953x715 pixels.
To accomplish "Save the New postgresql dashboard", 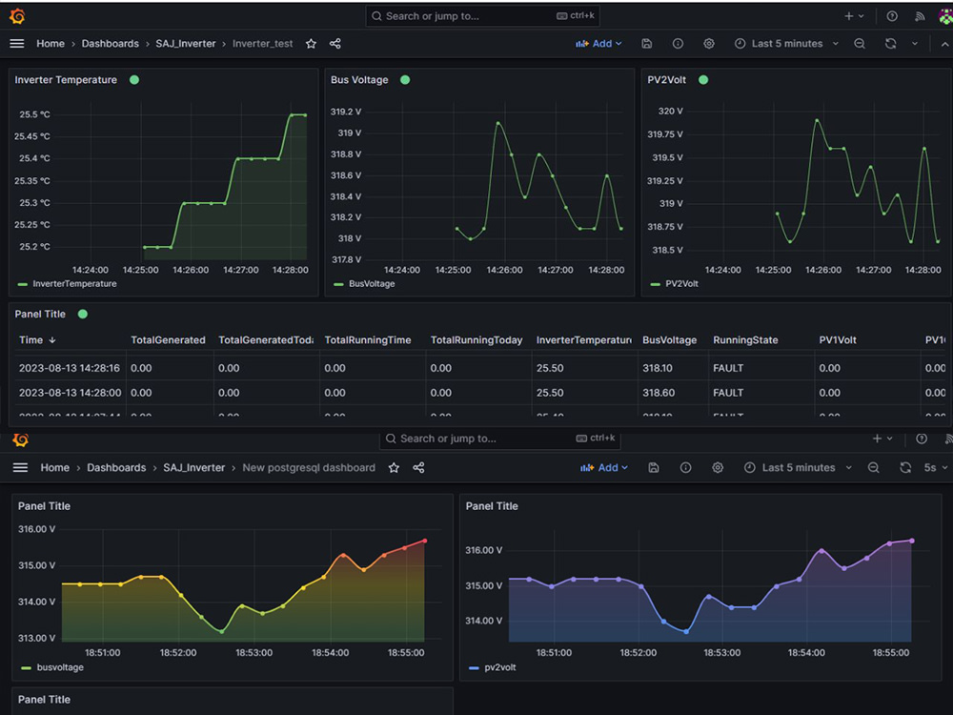I will click(x=654, y=467).
